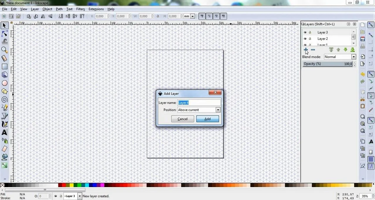The height and width of the screenshot is (200, 375).
Task: Toggle visibility eye of Layer 3
Action: coord(305,32)
